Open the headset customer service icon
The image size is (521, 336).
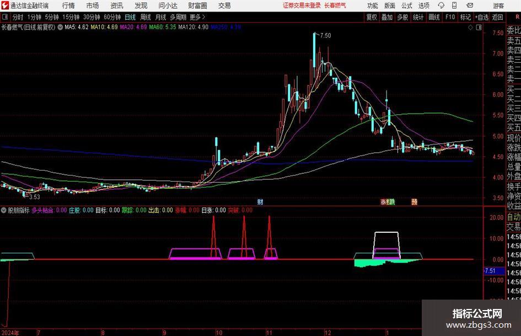(x=441, y=6)
